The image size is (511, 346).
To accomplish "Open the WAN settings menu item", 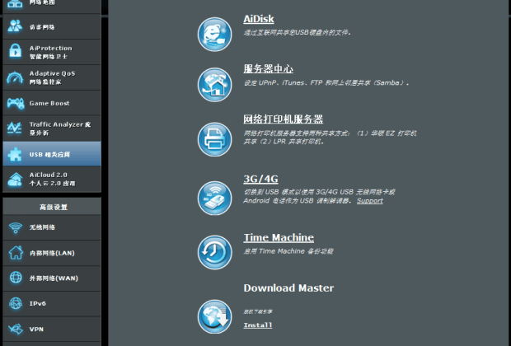I will (52, 278).
